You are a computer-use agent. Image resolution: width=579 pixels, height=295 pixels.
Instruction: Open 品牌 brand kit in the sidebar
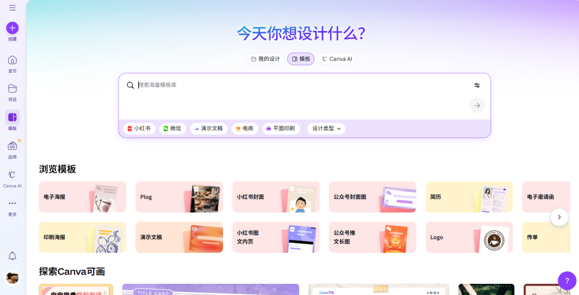tap(12, 146)
